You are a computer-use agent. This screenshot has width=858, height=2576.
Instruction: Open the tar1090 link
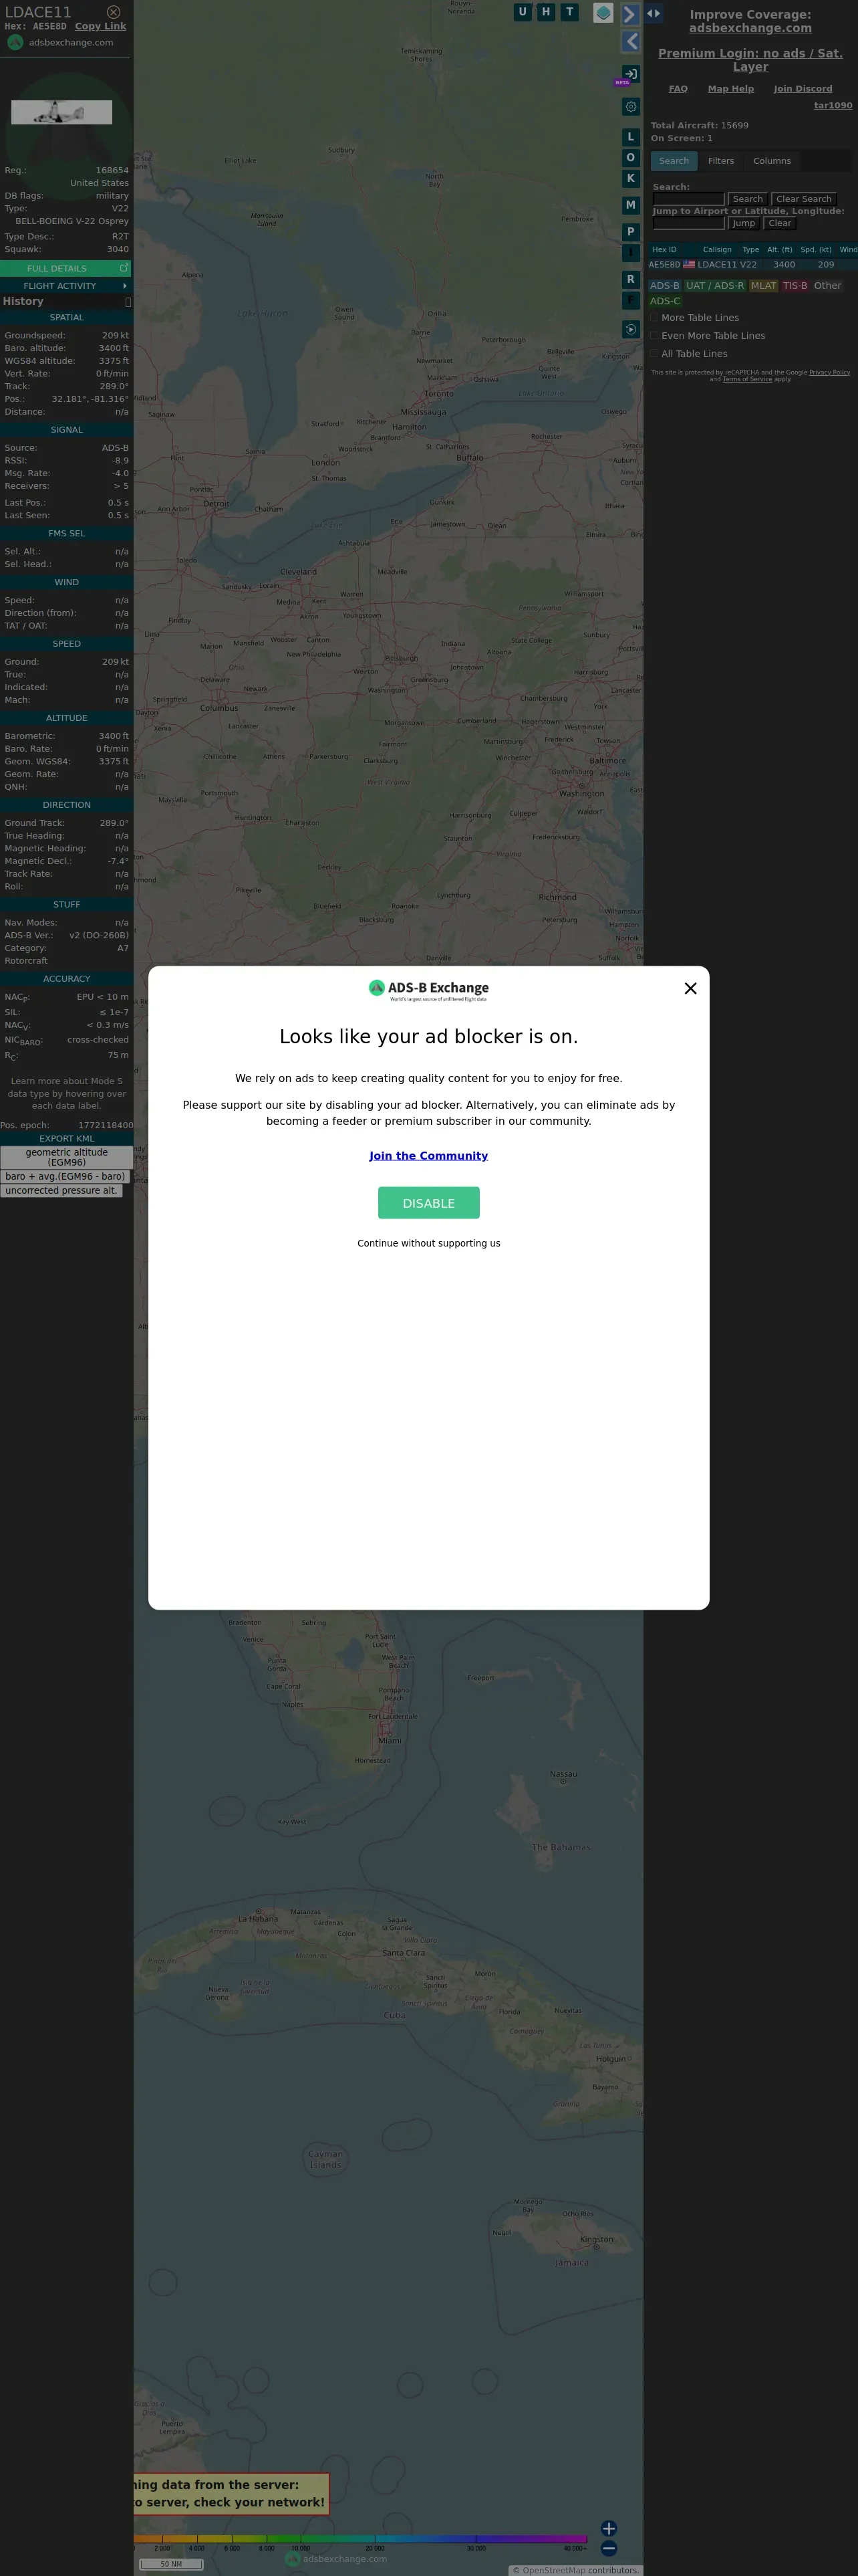833,105
